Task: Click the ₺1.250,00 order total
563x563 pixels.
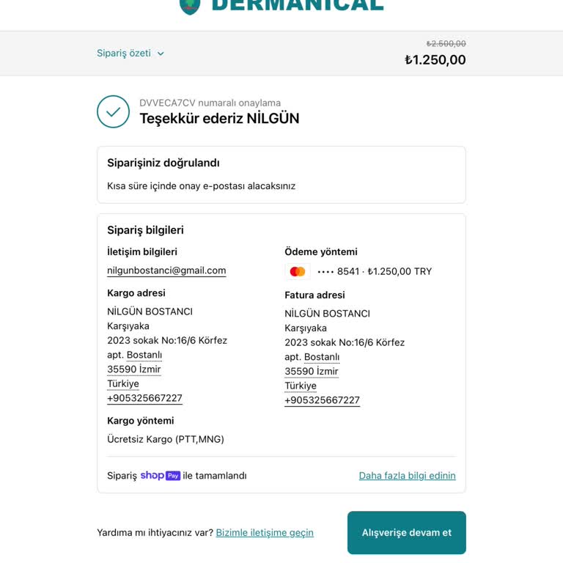Action: pyautogui.click(x=435, y=60)
